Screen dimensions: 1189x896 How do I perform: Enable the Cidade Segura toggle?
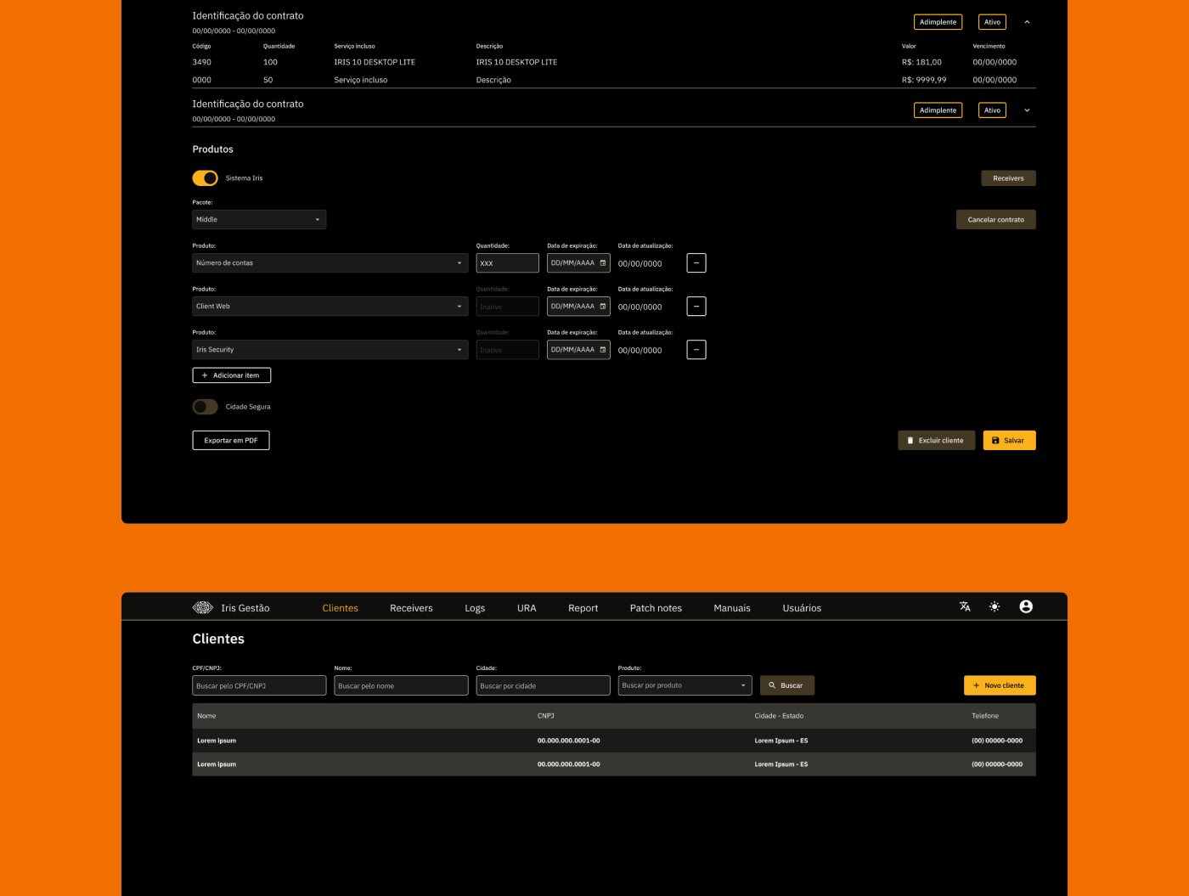pyautogui.click(x=205, y=407)
